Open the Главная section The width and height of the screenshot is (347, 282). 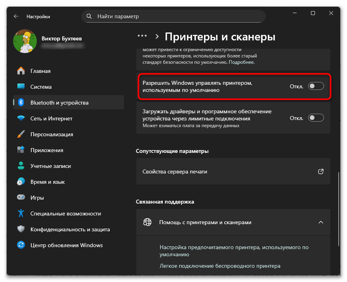click(69, 71)
